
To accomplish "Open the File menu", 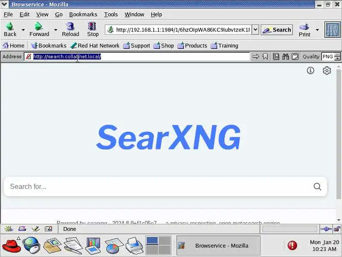I will [8, 15].
